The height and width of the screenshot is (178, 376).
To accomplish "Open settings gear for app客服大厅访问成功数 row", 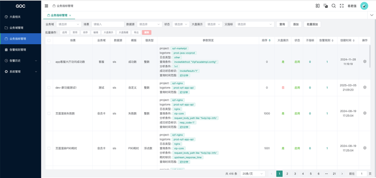I will point(365,62).
